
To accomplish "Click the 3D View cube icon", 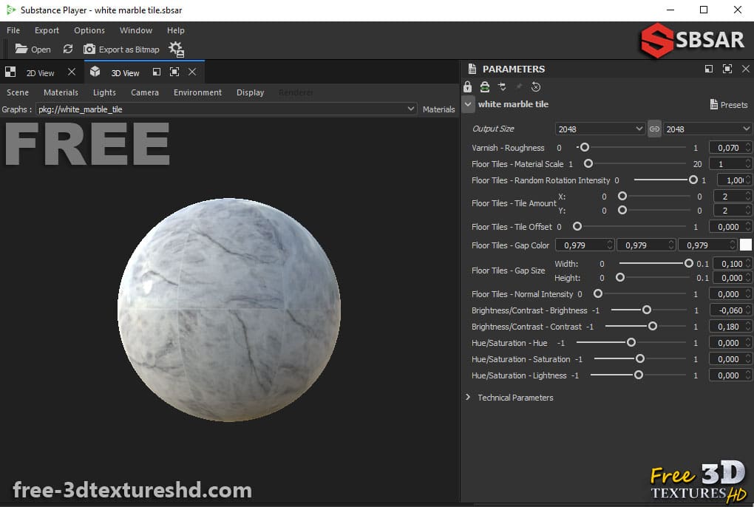I will tap(95, 72).
